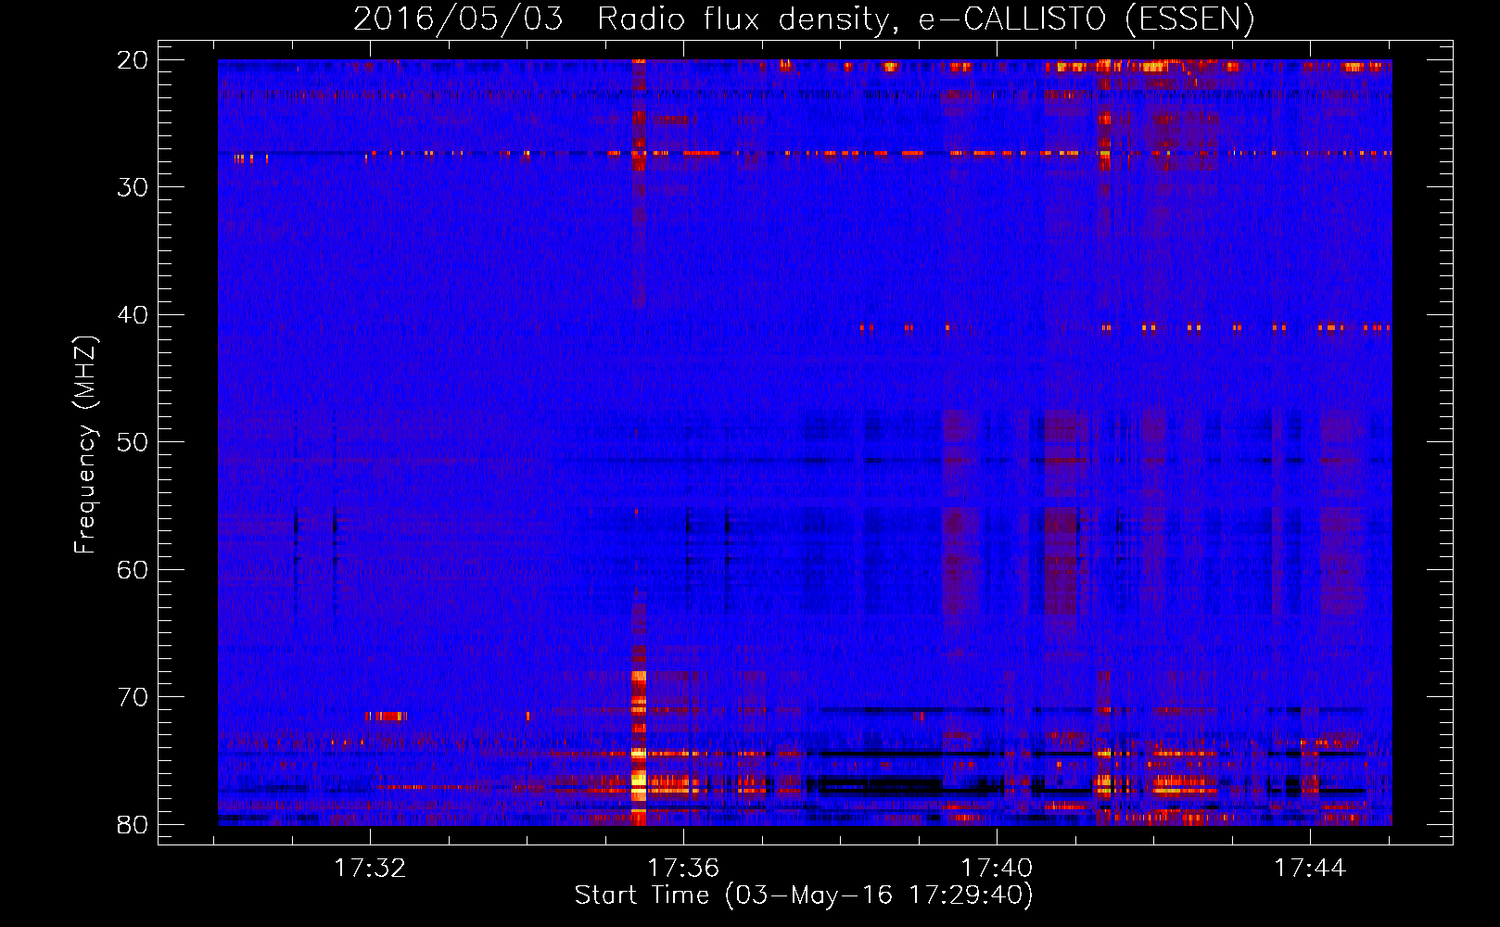Click the "Start Time (03-May-16 17:29:40)" label
Viewport: 1500px width, 927px height.
coord(804,895)
